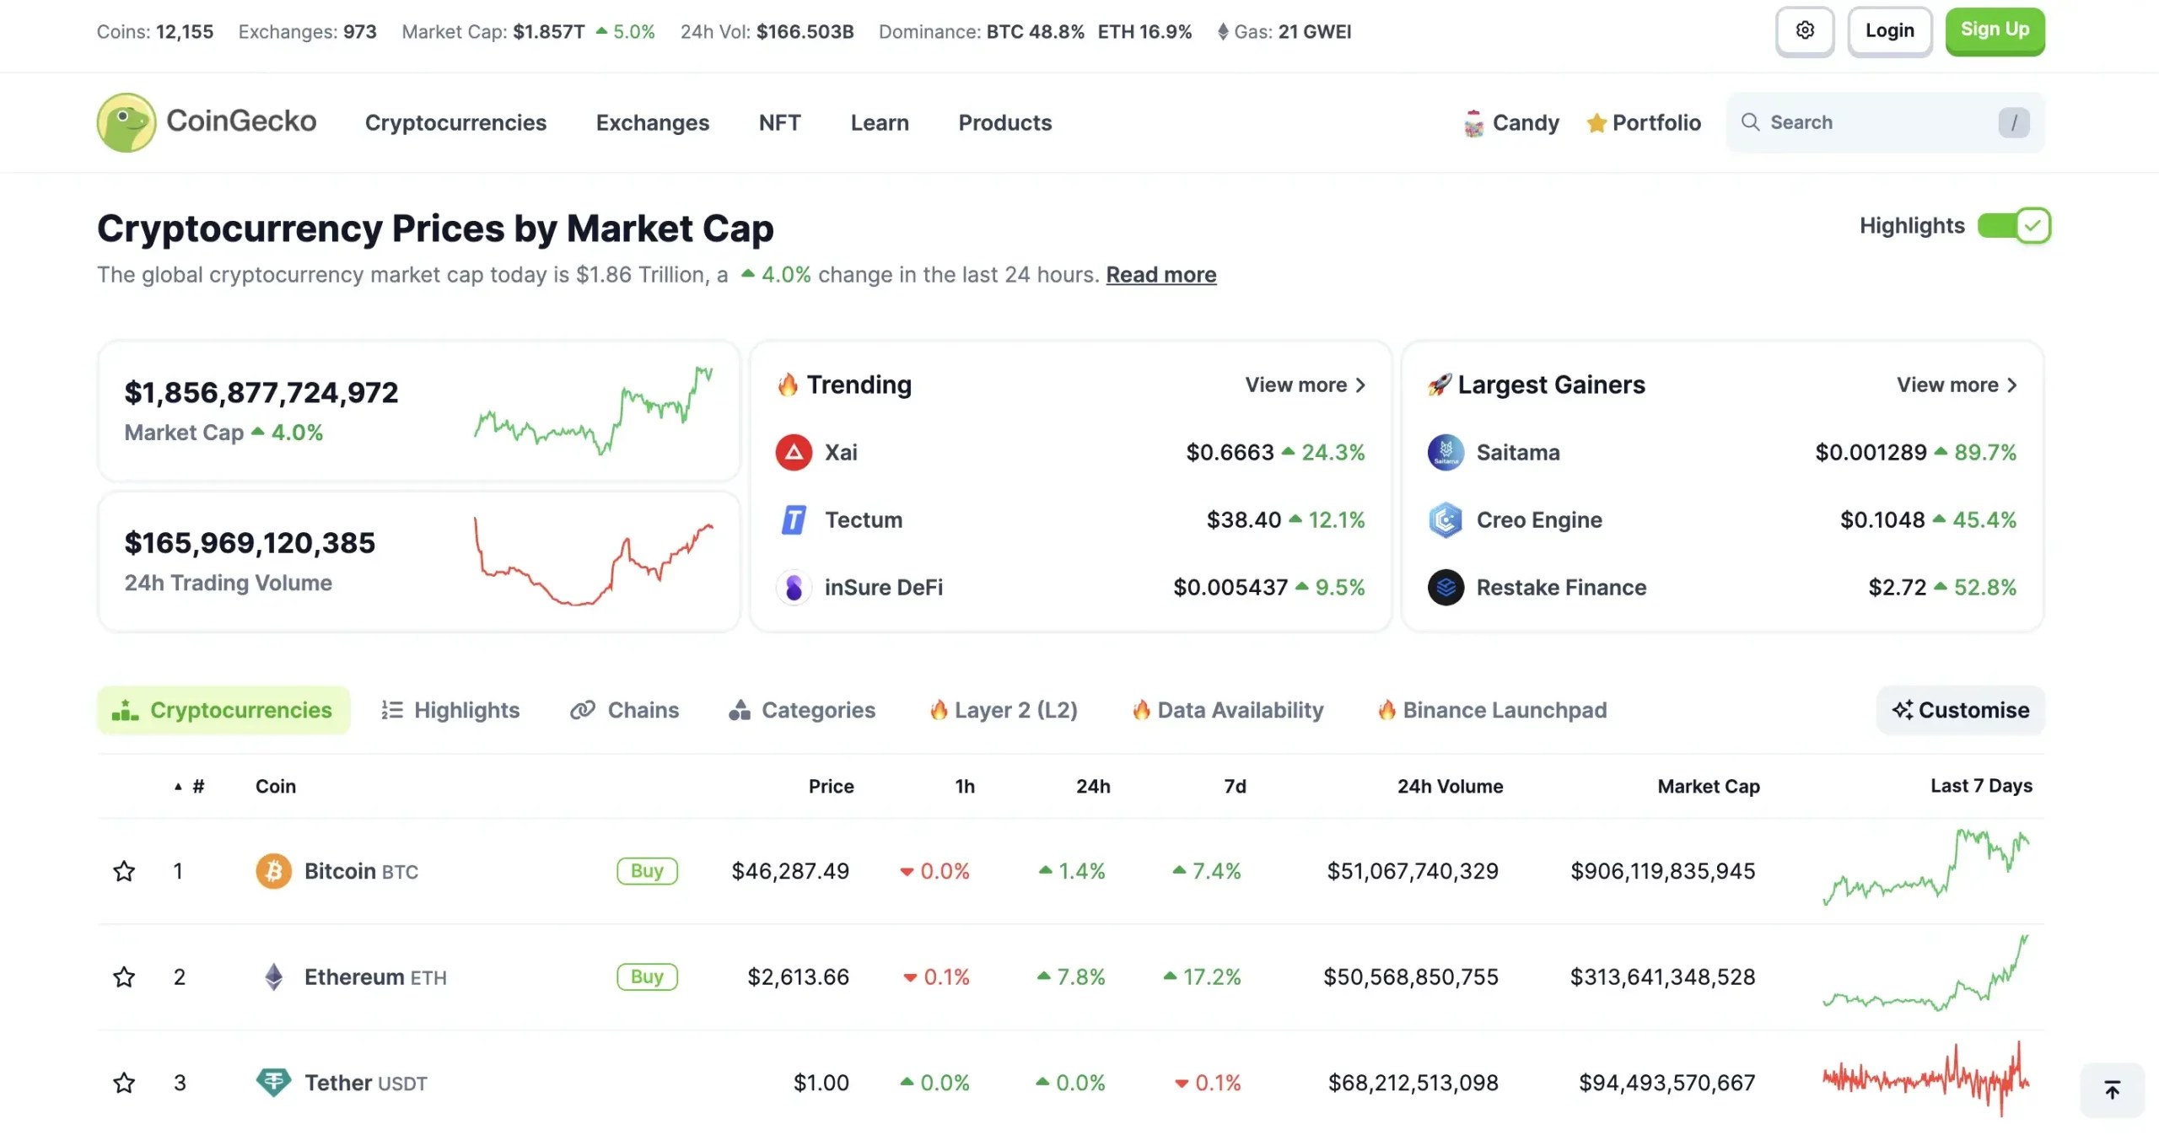Open Portfolio via the star icon
Screen dimensions: 2159x1135
pyautogui.click(x=1596, y=122)
